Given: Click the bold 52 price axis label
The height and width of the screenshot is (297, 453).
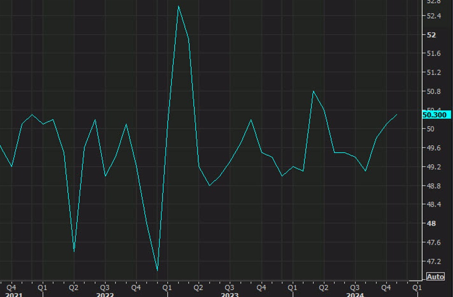Looking at the screenshot, I should (431, 35).
